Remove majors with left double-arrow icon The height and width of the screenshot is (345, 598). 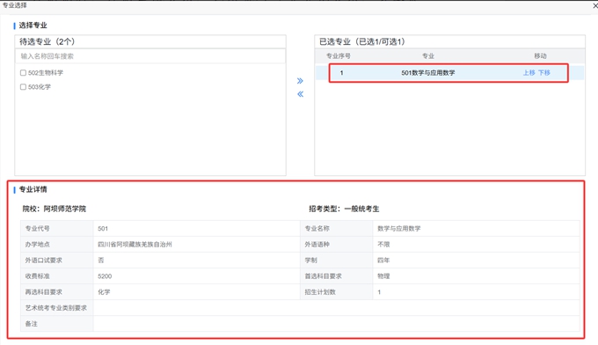click(300, 94)
